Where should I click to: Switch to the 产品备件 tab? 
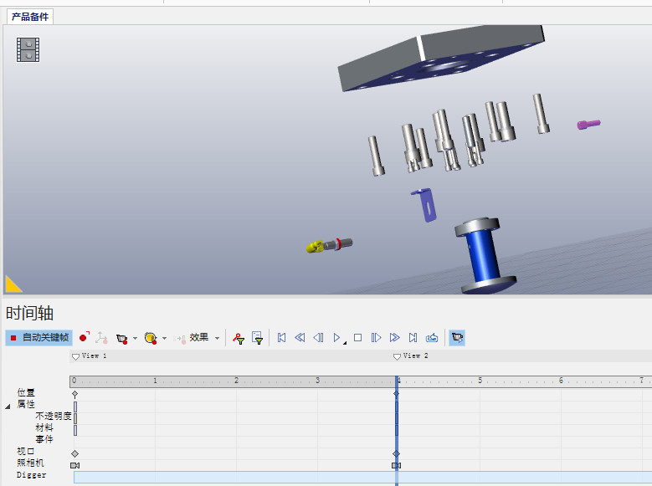point(30,17)
